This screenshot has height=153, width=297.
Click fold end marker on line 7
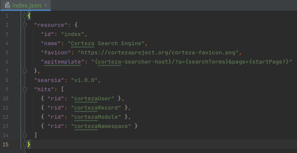pos(25,71)
